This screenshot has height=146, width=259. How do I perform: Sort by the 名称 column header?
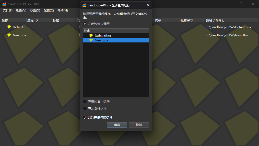tap(14, 20)
